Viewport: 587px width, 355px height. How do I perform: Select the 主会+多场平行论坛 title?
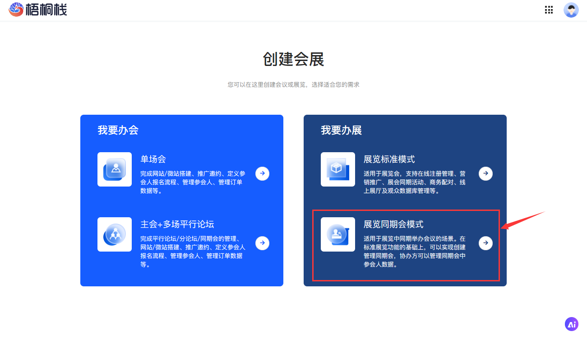tap(177, 224)
